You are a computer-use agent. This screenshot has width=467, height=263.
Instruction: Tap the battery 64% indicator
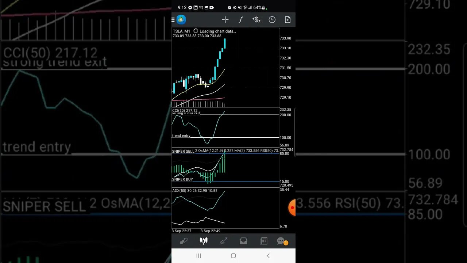pyautogui.click(x=260, y=8)
